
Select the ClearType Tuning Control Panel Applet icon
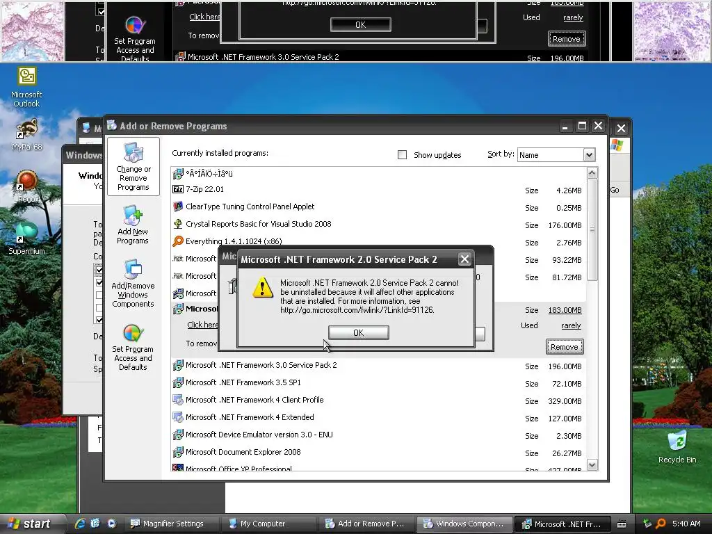178,207
